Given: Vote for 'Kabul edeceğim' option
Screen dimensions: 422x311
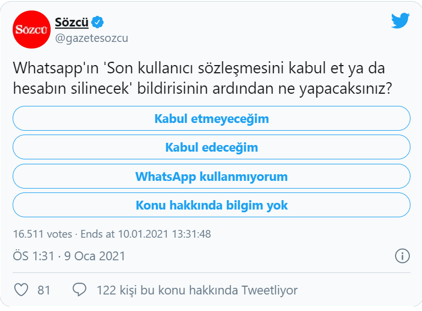Looking at the screenshot, I should tap(211, 148).
